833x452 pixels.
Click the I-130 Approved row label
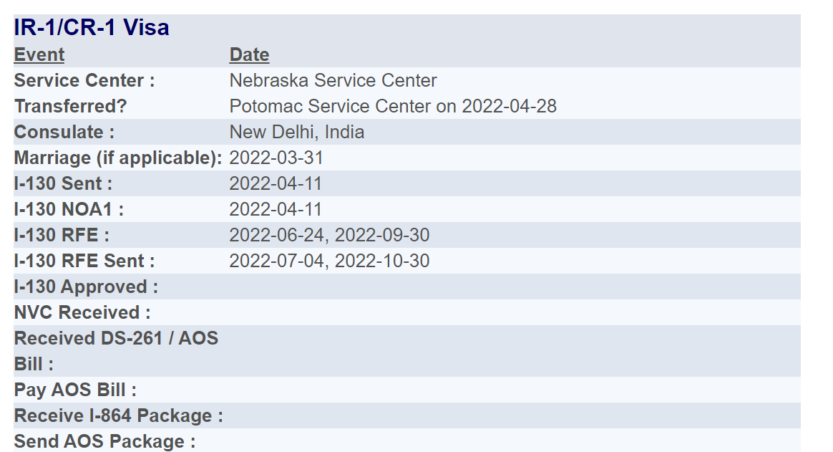86,287
